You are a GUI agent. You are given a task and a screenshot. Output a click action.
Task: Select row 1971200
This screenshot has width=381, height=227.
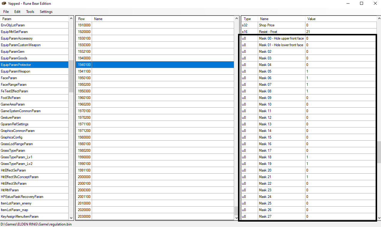click(x=155, y=131)
